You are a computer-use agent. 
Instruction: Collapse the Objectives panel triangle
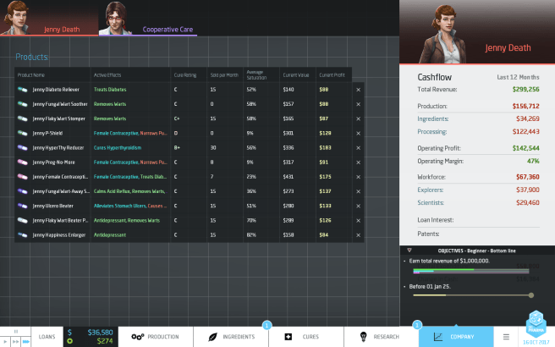[409, 251]
